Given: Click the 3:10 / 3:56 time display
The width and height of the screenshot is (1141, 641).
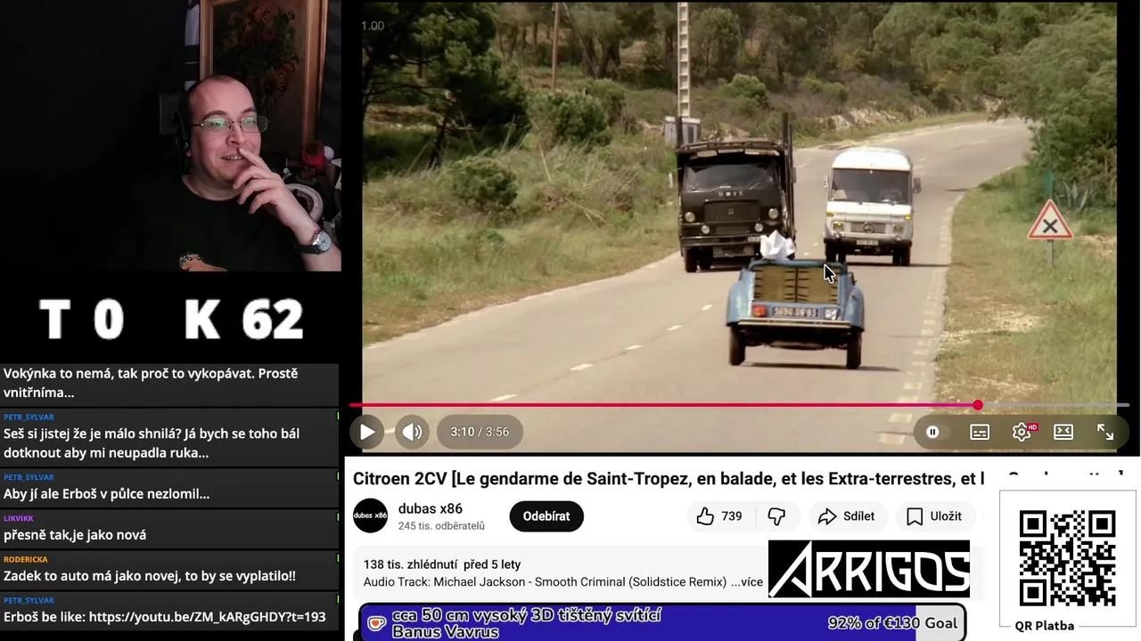Looking at the screenshot, I should pos(480,432).
